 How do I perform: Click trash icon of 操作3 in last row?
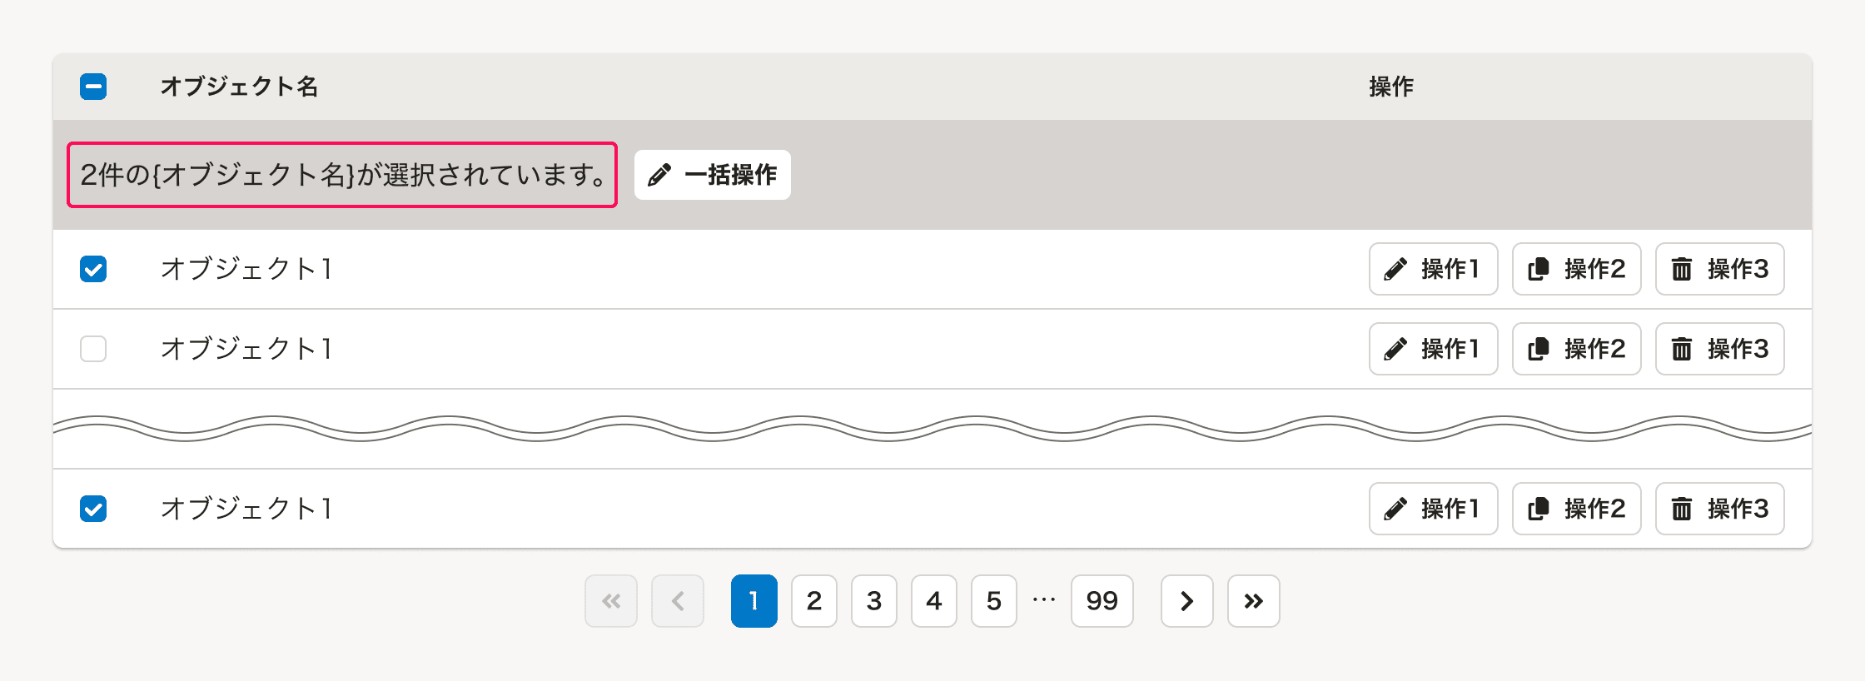point(1682,509)
